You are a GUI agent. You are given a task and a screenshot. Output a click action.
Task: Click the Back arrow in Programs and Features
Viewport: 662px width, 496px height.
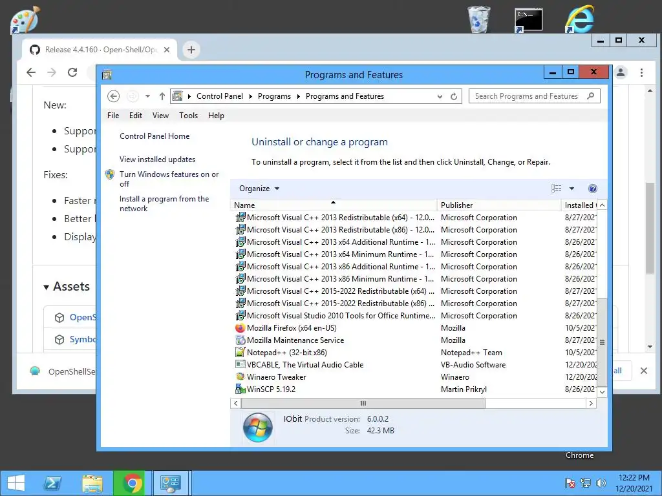[x=113, y=96]
